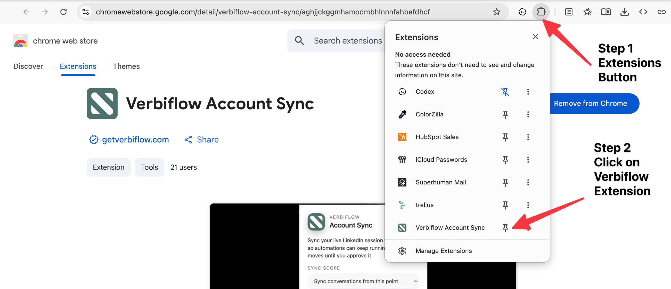
Task: Click the Manage Extensions gear icon
Action: coord(402,251)
